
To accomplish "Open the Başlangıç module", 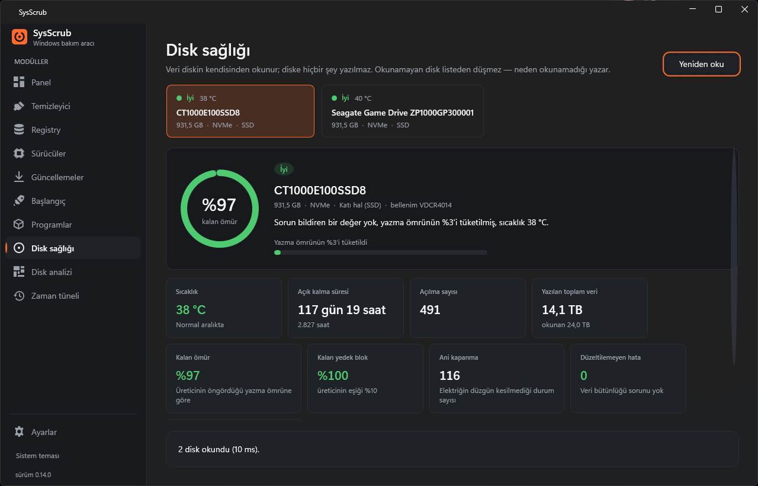I will pyautogui.click(x=73, y=201).
